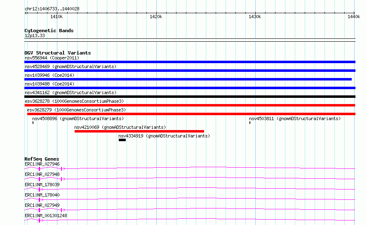Click the small nsv4503811 variant marker
The width and height of the screenshot is (367, 225).
tap(250, 123)
